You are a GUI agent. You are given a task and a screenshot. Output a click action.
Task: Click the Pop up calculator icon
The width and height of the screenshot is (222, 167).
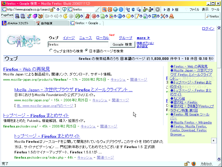17,16
